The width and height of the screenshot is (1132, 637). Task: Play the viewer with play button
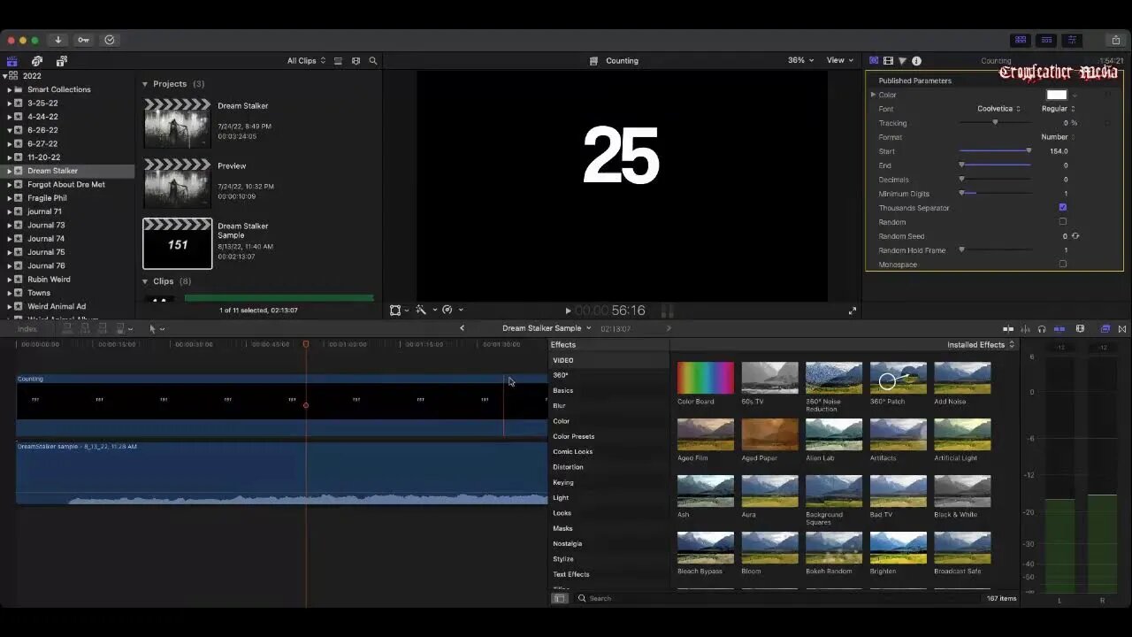click(x=568, y=311)
